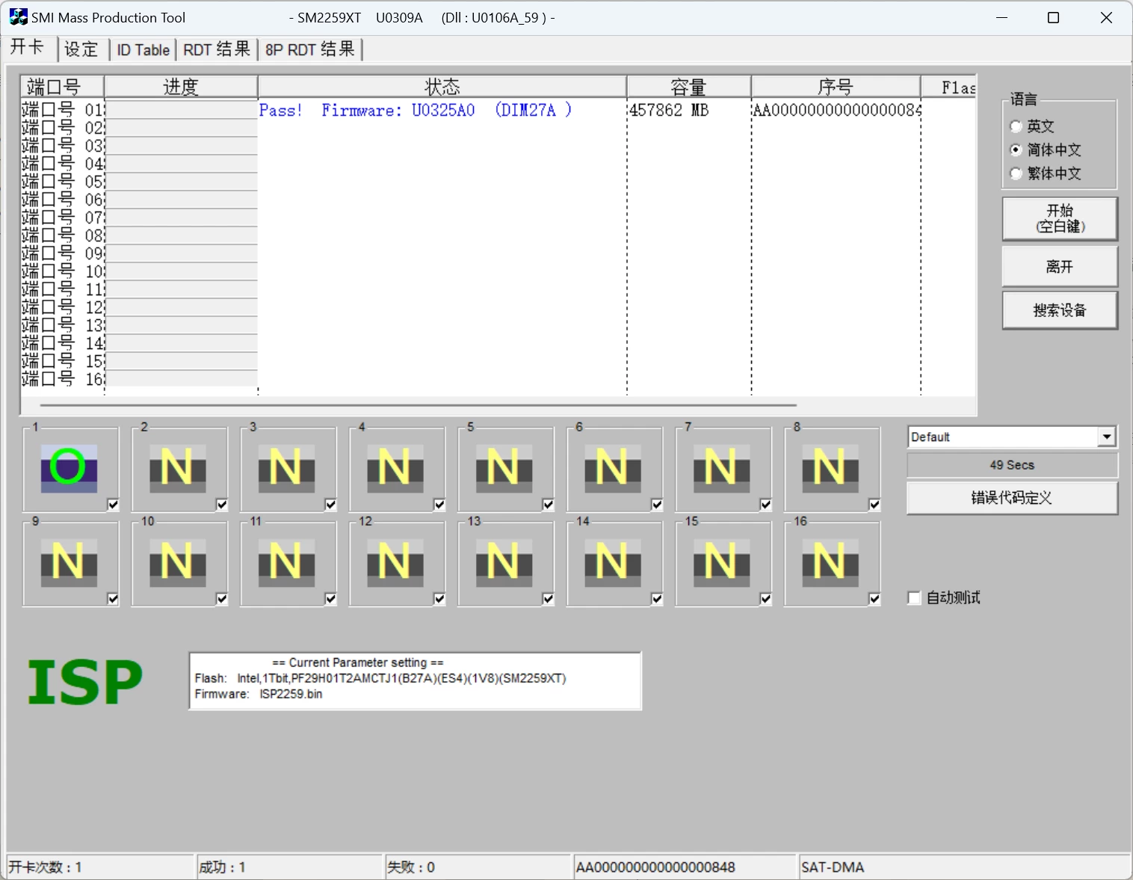This screenshot has width=1133, height=880.
Task: Click port 5 N status icon
Action: tap(504, 469)
